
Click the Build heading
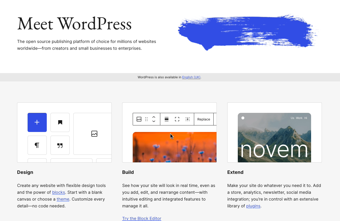tap(128, 172)
